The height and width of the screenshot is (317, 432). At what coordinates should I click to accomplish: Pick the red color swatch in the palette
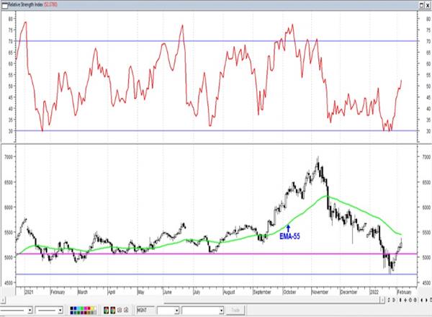click(89, 308)
